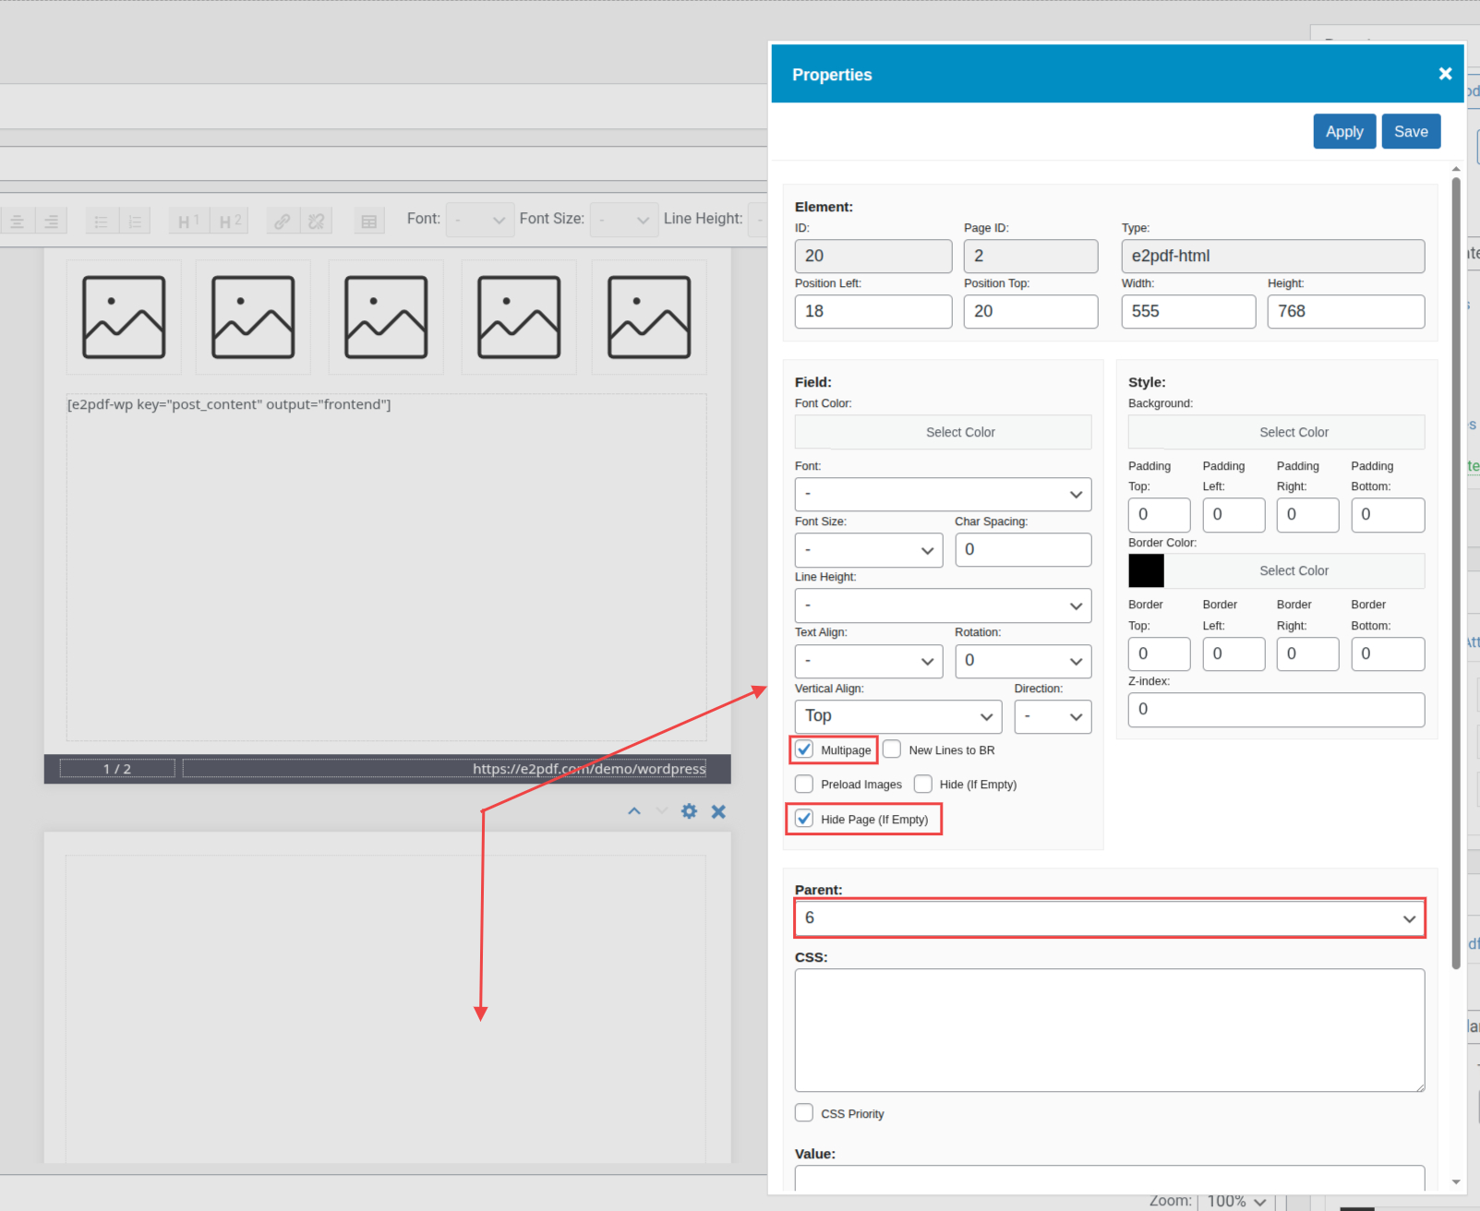
Task: Click the insert table toolbar icon
Action: [369, 221]
